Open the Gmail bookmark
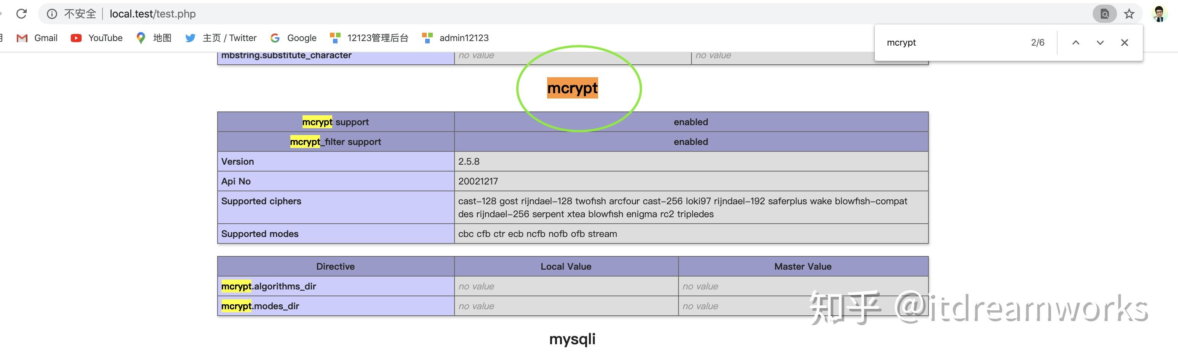This screenshot has height=356, width=1178. click(x=37, y=38)
